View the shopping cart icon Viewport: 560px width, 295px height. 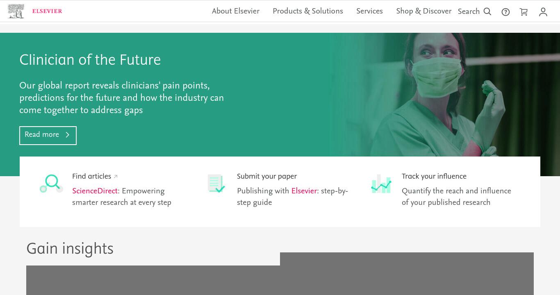pyautogui.click(x=524, y=12)
